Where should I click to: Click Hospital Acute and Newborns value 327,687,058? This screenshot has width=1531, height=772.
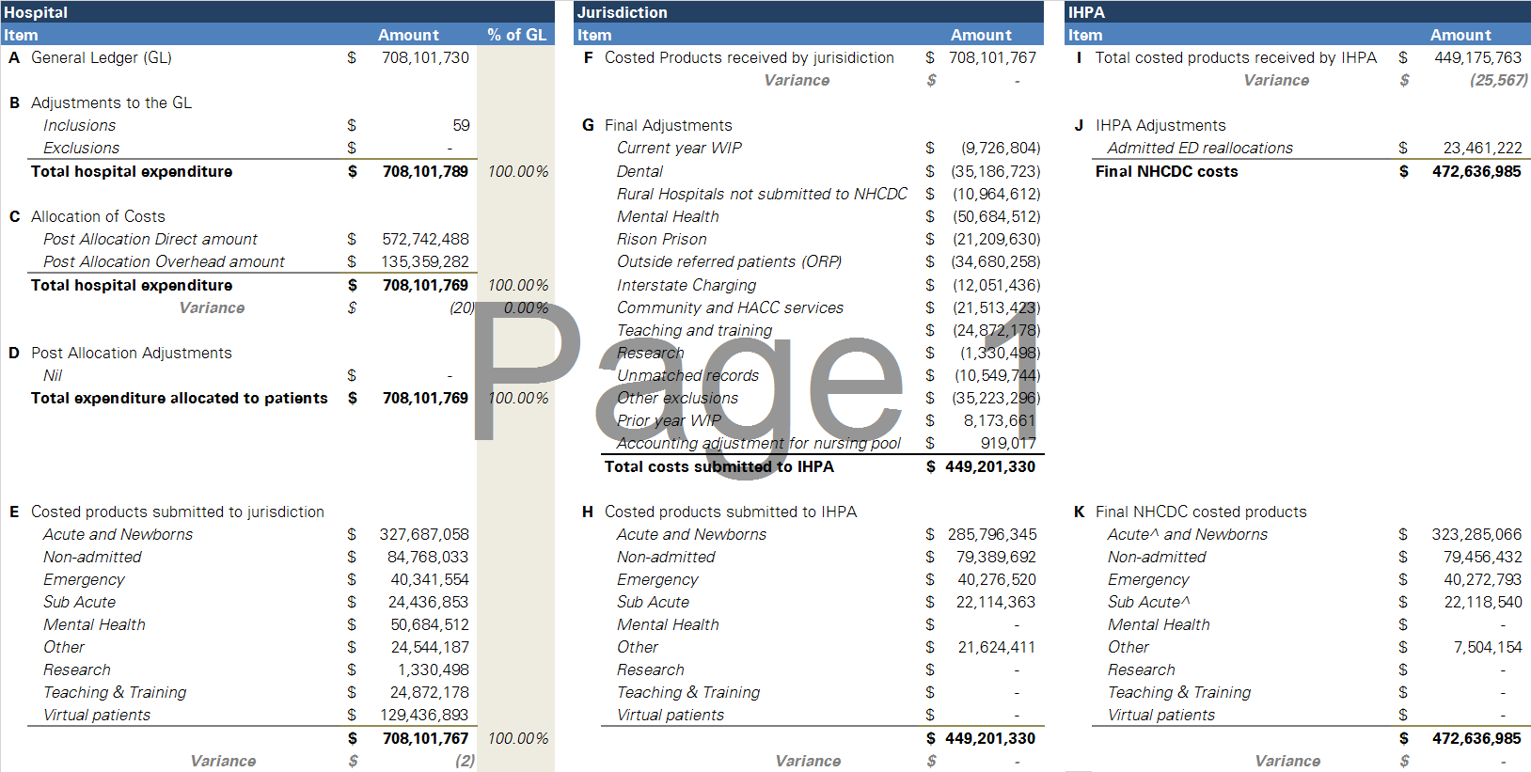424,534
